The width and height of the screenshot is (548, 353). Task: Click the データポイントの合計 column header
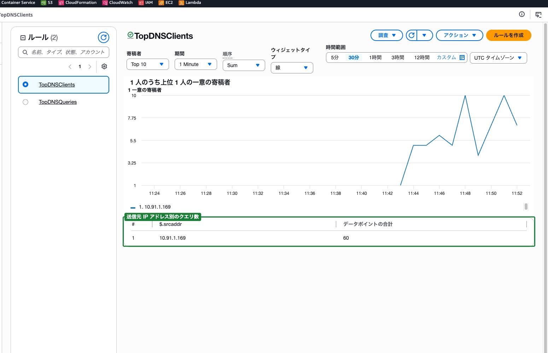(x=368, y=224)
